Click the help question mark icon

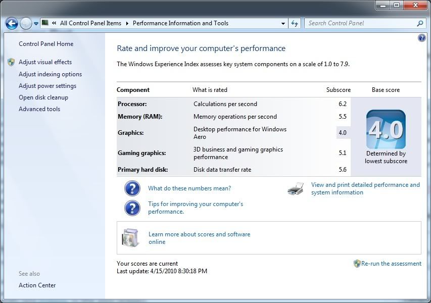(422, 38)
